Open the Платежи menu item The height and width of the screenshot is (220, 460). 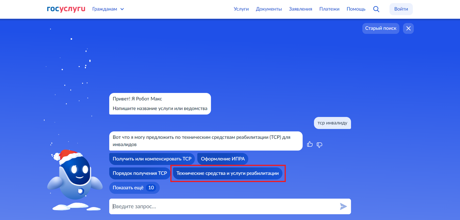click(x=329, y=9)
